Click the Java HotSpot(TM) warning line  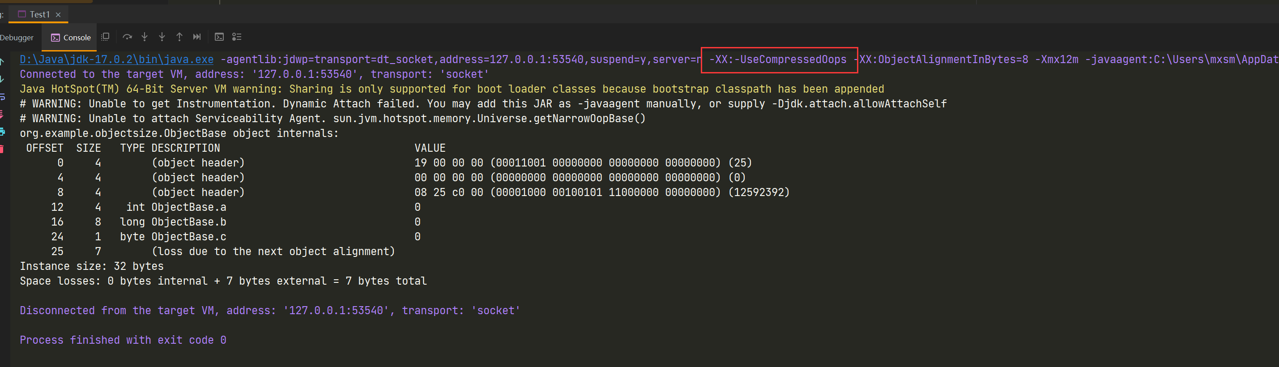452,90
